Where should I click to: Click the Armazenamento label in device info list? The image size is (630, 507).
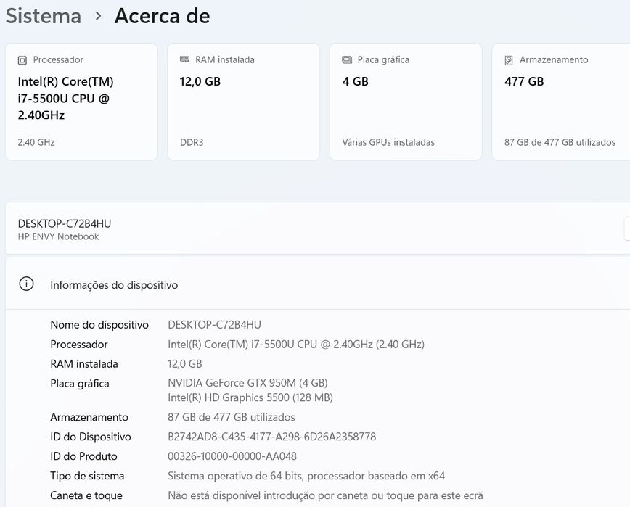tap(89, 417)
